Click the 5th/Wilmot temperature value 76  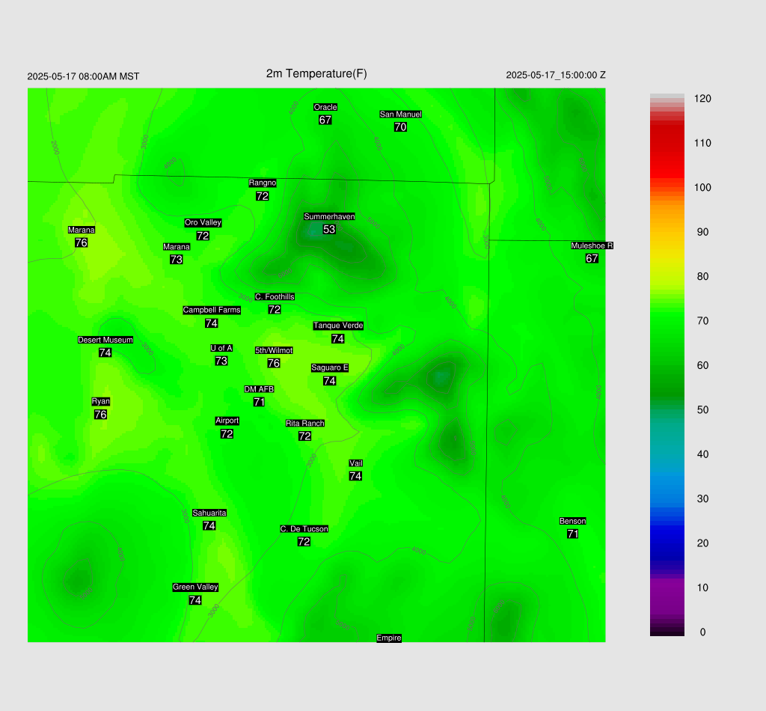click(274, 364)
